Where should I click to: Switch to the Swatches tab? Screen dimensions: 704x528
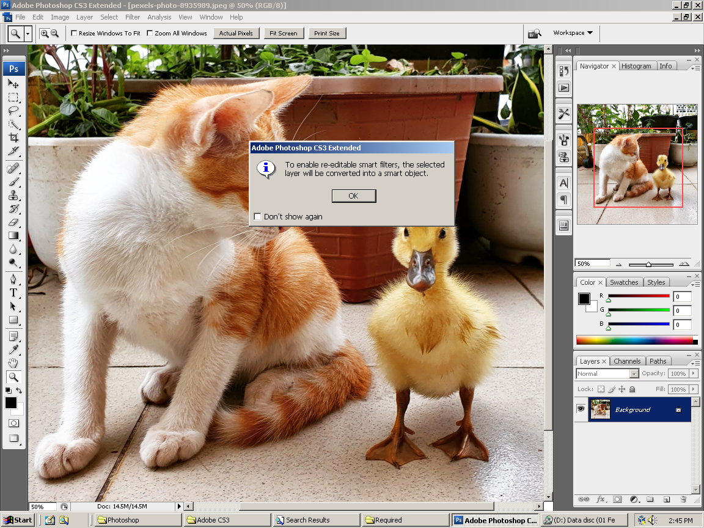point(624,282)
